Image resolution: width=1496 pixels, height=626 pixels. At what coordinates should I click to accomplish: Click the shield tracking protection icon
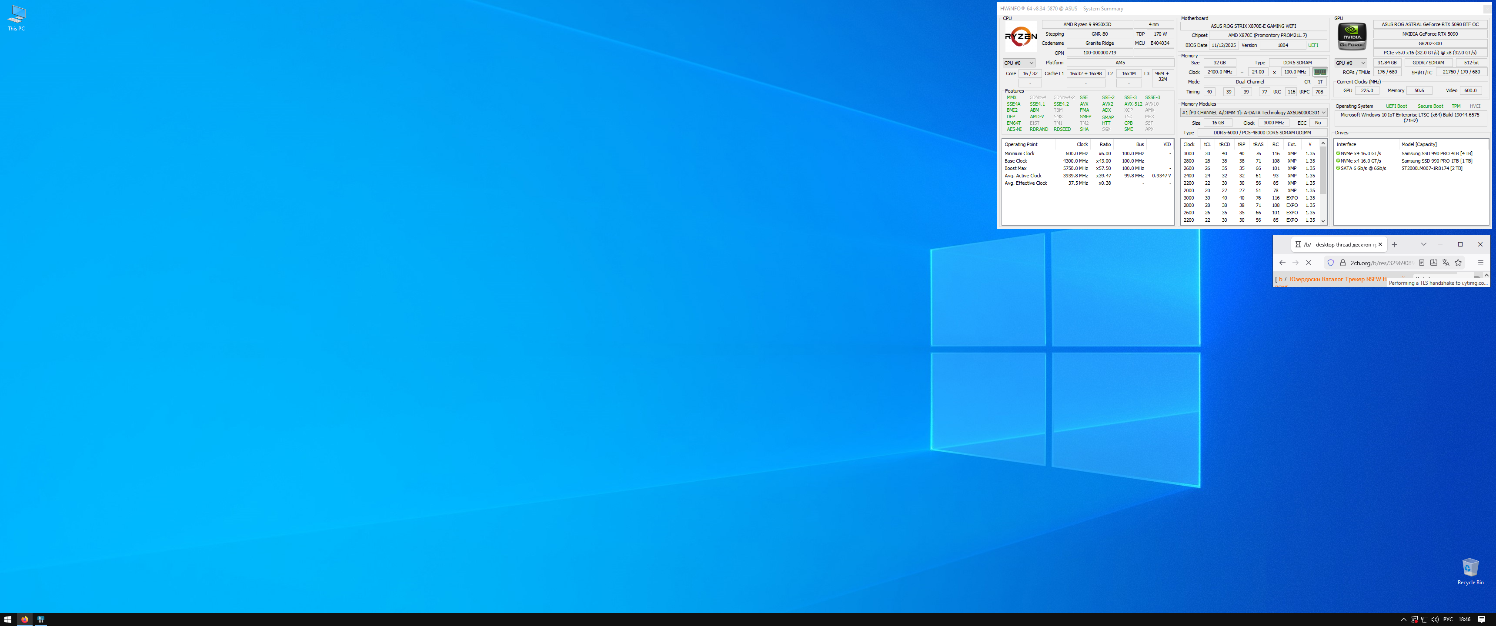tap(1330, 263)
